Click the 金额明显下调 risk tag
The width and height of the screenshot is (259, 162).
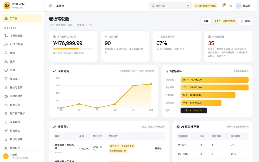pos(128,146)
